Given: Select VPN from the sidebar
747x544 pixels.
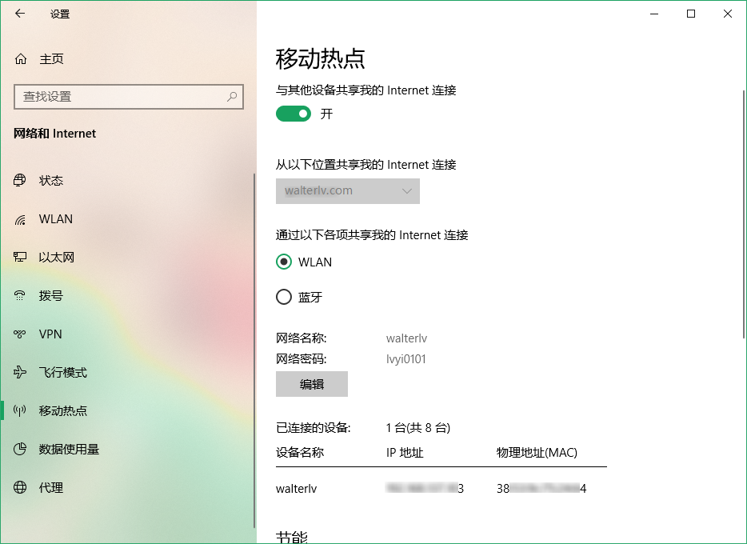Looking at the screenshot, I should pos(20,334).
